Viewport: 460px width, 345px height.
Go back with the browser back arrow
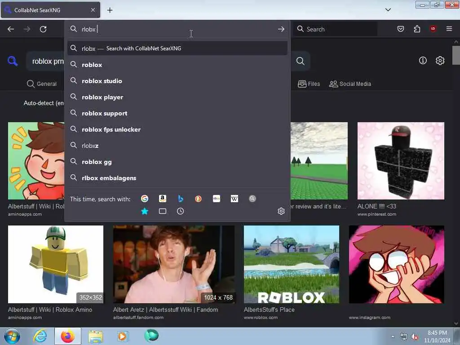[x=11, y=29]
